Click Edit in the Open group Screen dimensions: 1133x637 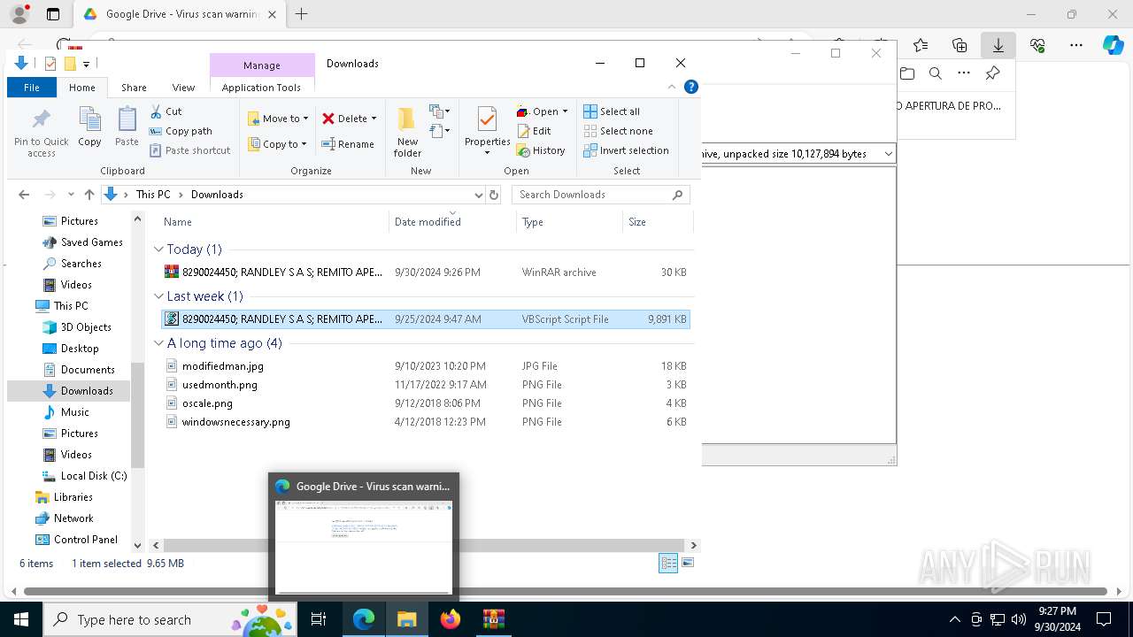tap(534, 131)
